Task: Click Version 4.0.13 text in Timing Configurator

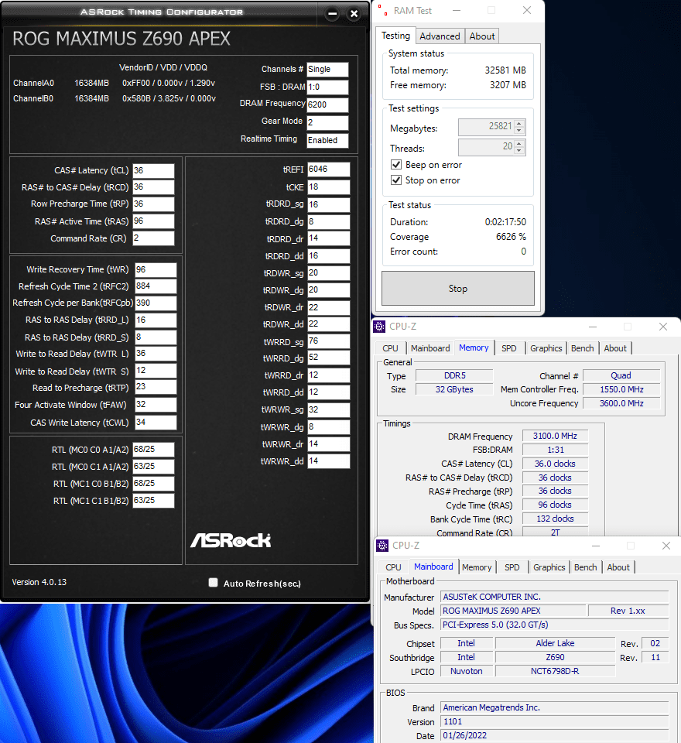Action: pos(39,582)
